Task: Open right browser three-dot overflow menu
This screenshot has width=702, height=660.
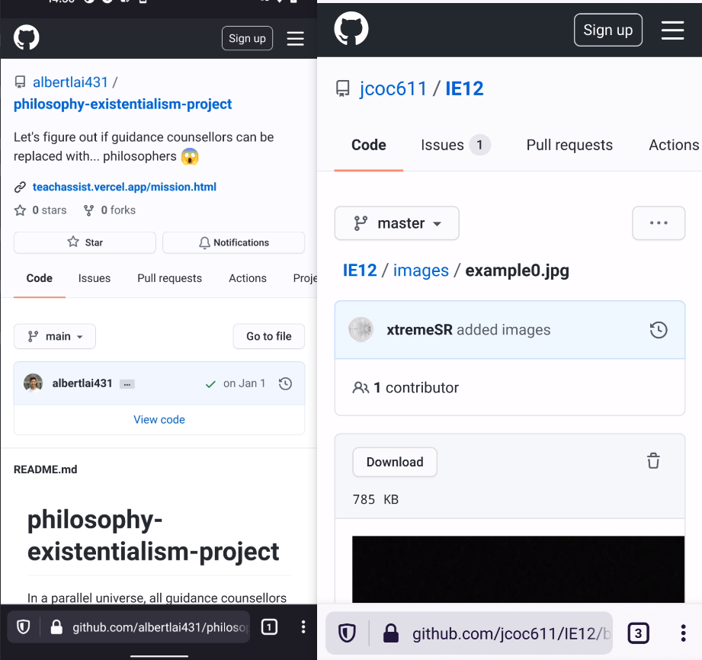Action: [683, 633]
